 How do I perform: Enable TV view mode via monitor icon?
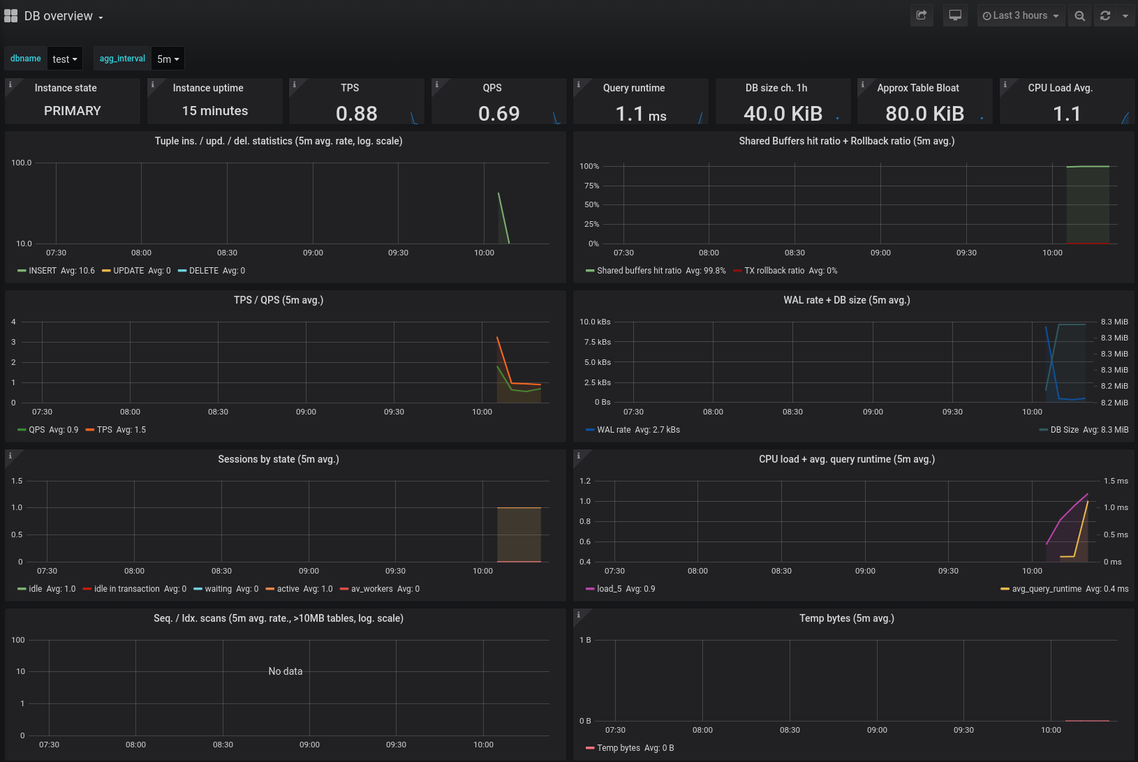tap(955, 15)
